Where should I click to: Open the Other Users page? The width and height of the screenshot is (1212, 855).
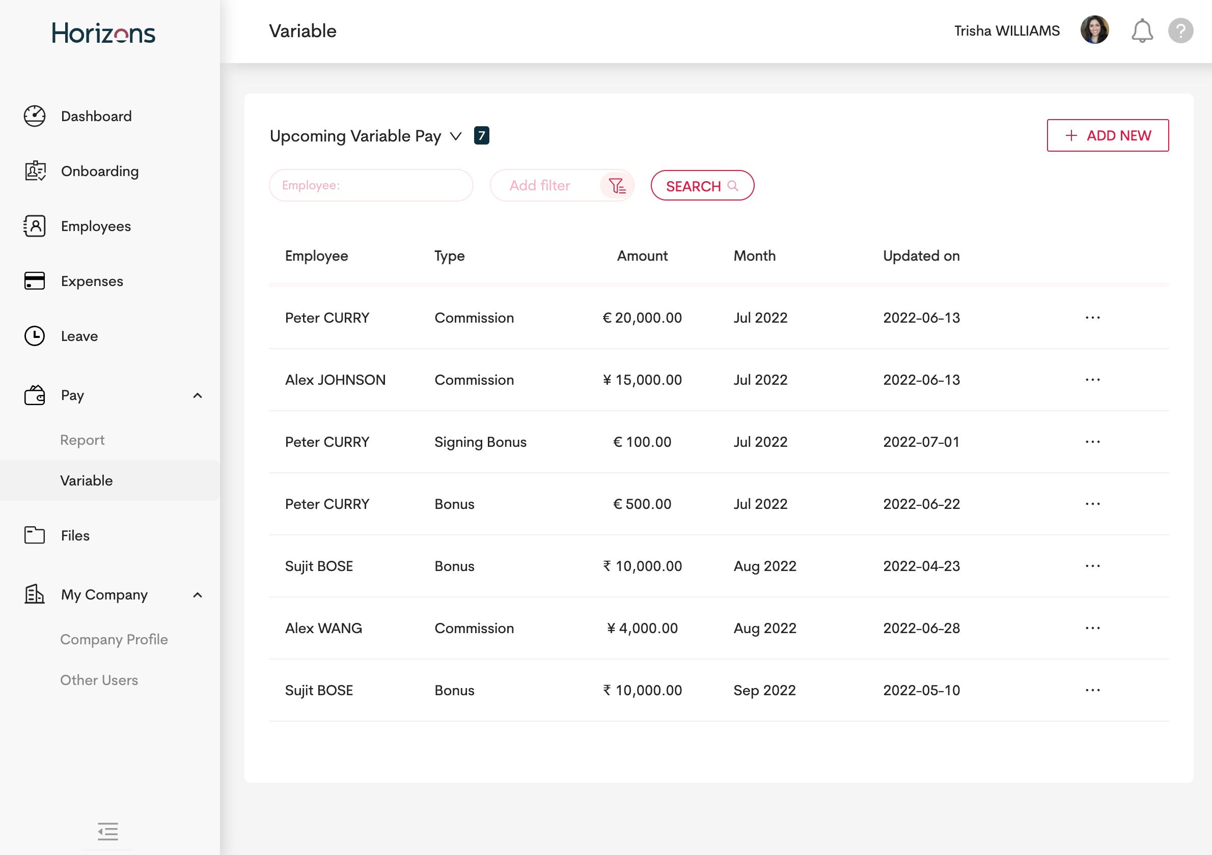pyautogui.click(x=99, y=680)
